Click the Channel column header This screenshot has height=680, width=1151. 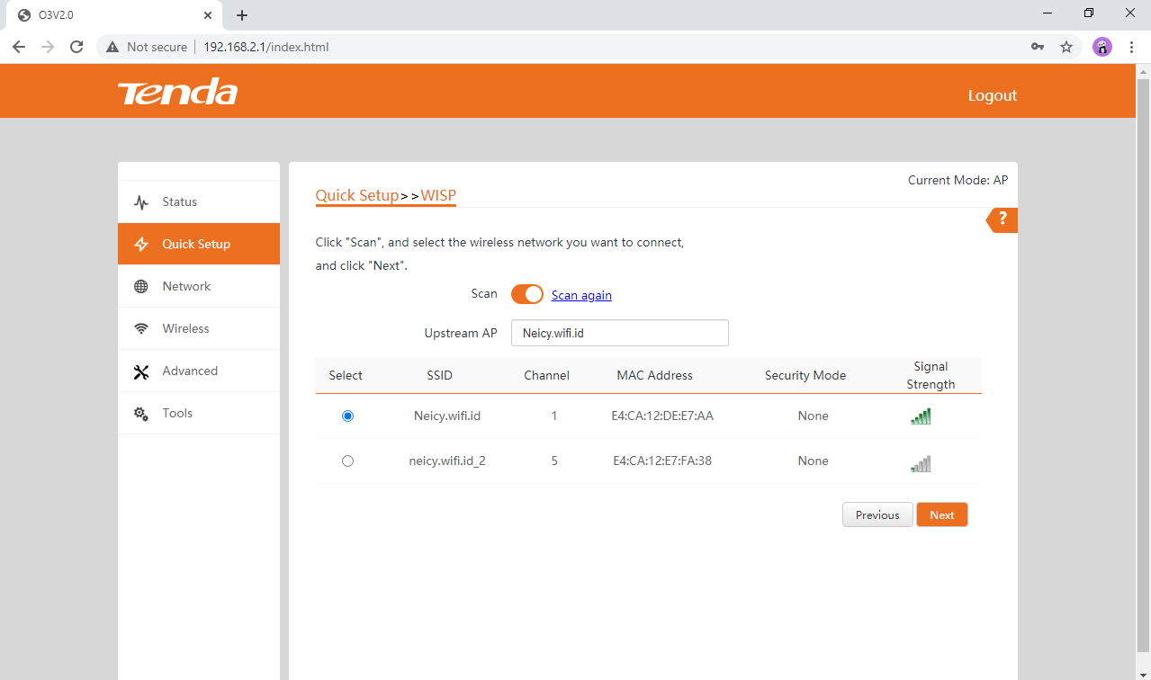(x=546, y=375)
